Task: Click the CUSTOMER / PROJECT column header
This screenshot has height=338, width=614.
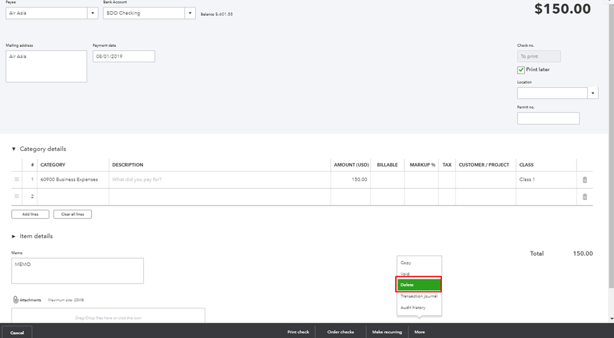Action: point(484,165)
